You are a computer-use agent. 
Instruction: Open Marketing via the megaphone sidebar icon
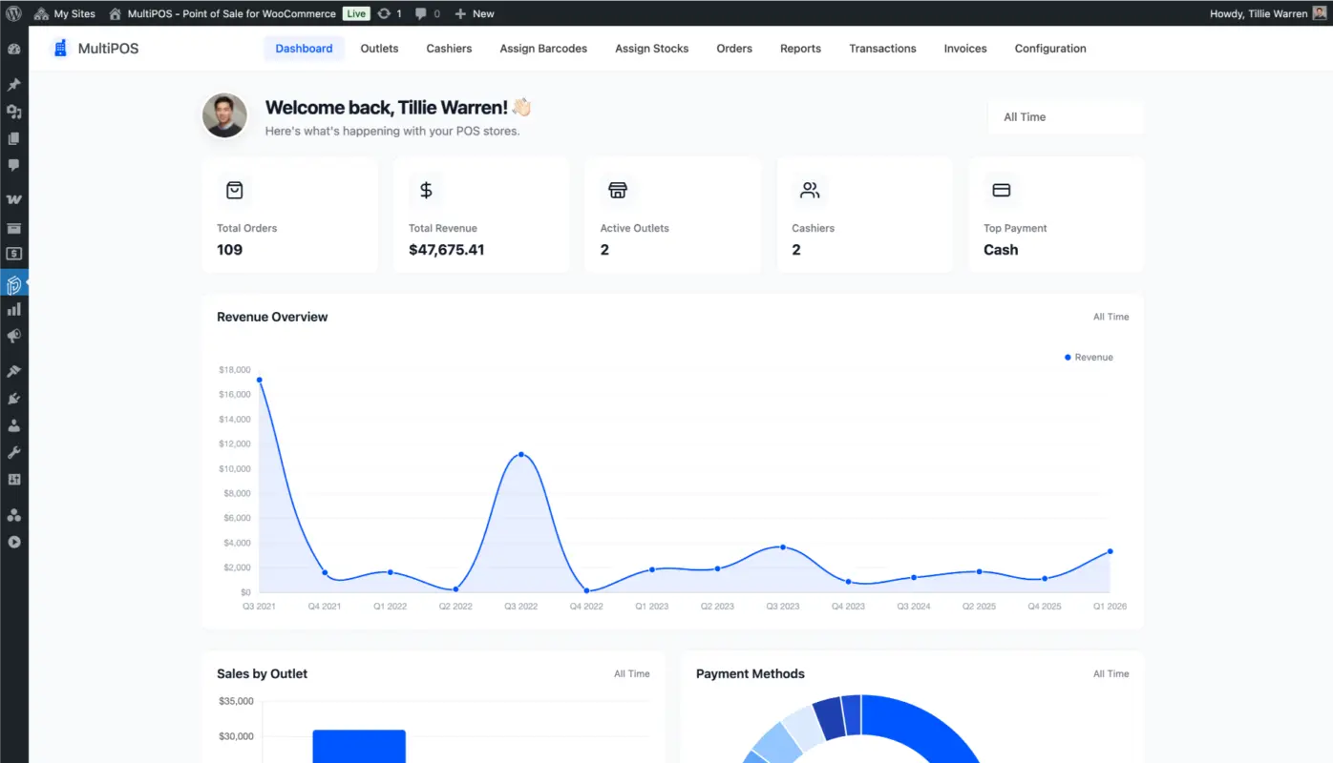(13, 336)
